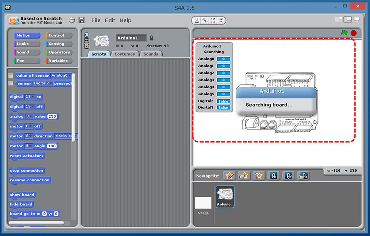Switch to the Costumes tab
Image resolution: width=370 pixels, height=236 pixels.
click(125, 54)
